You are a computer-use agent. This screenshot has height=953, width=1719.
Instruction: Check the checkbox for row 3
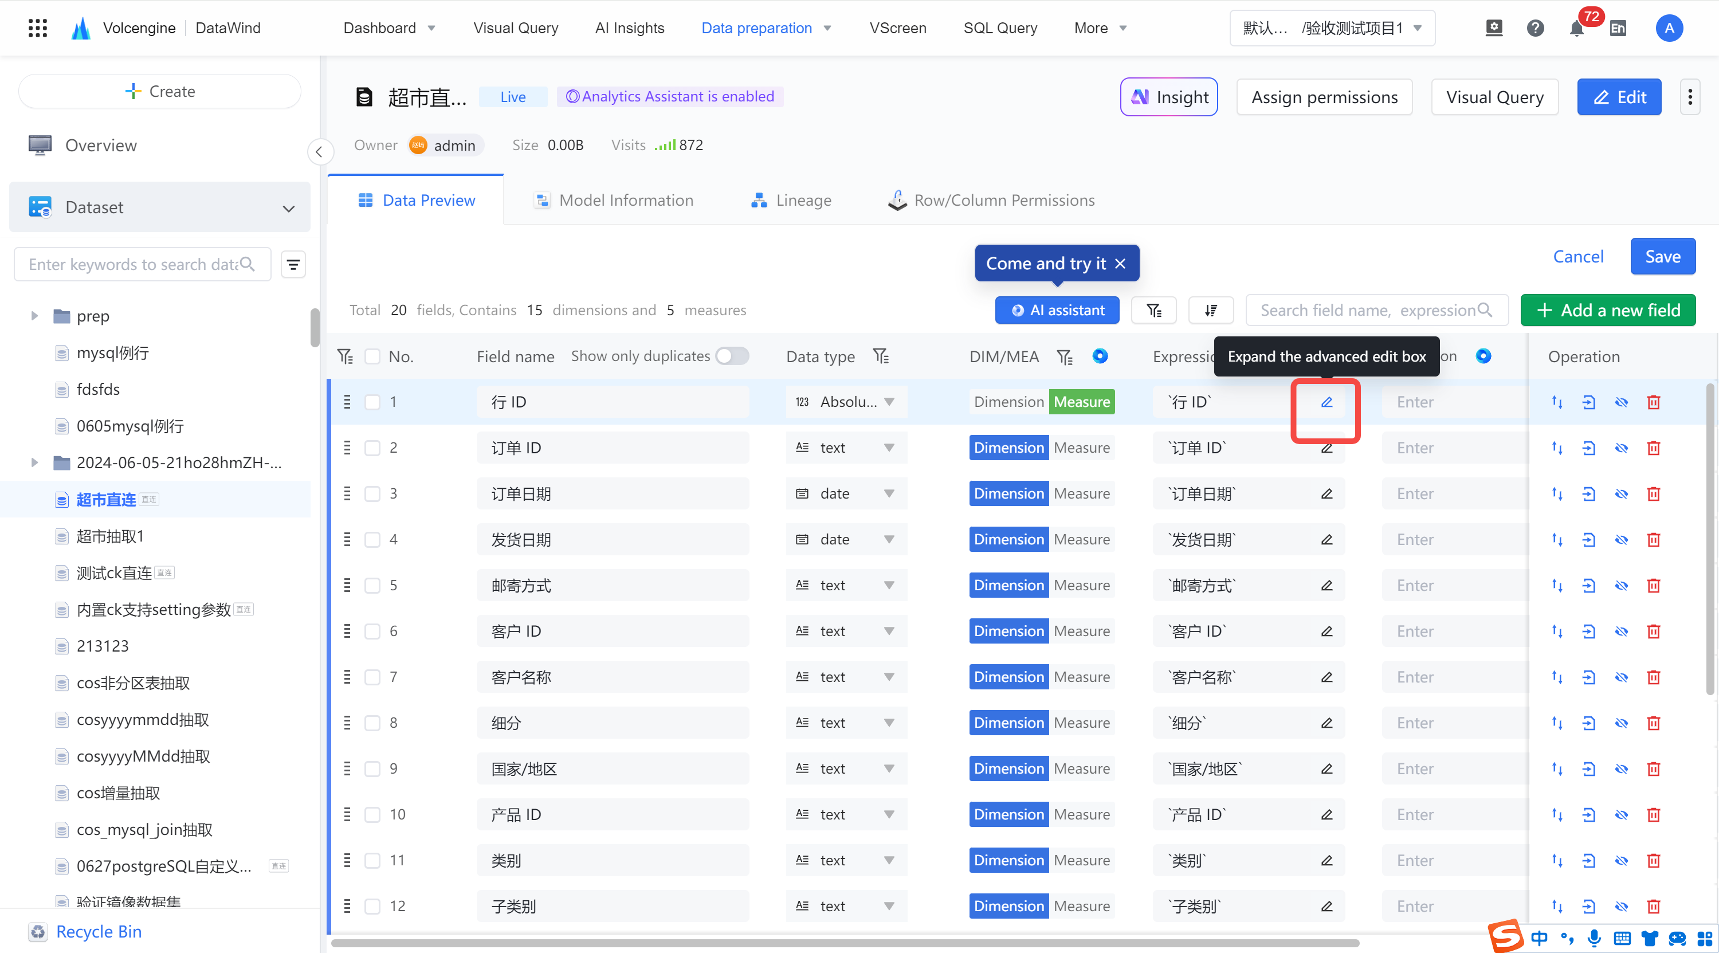coord(372,494)
